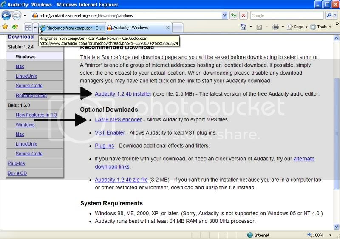This screenshot has height=239, width=340.
Task: Click the Add to Favorites icon
Action: [15, 27]
